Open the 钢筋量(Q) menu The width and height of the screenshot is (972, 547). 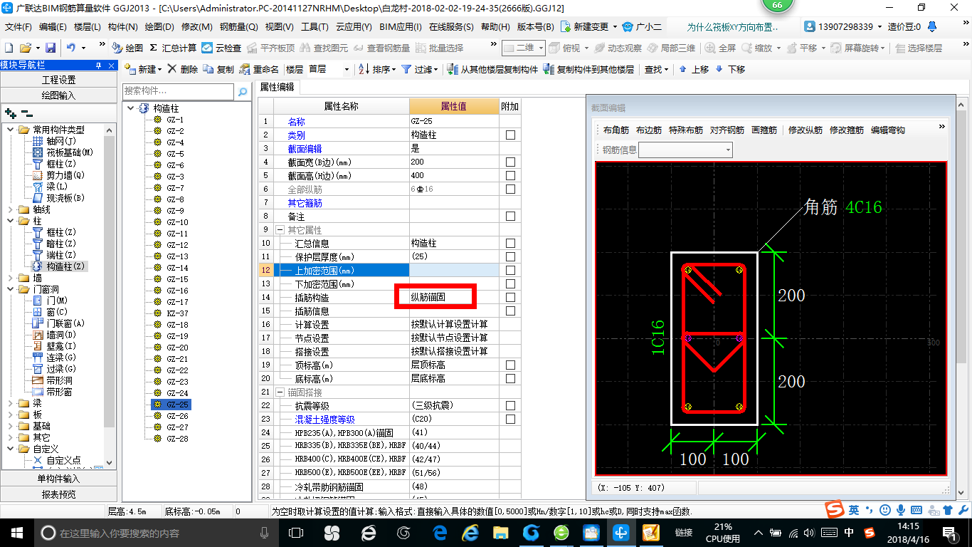(238, 27)
